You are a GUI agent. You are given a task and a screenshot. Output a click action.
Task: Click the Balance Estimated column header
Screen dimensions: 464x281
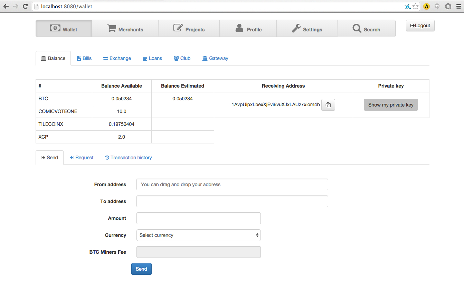click(182, 86)
